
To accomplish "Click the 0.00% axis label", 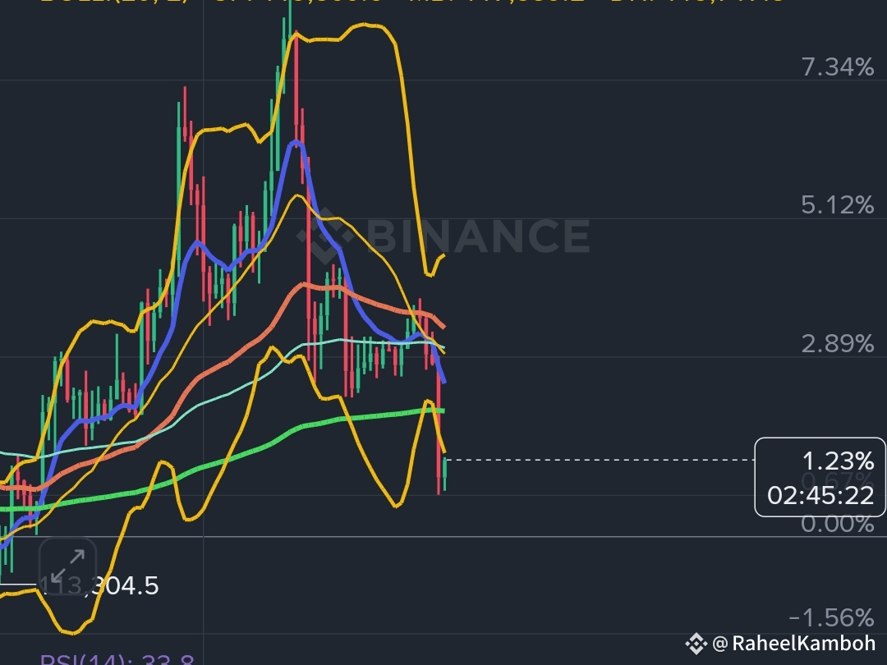I will tap(837, 524).
